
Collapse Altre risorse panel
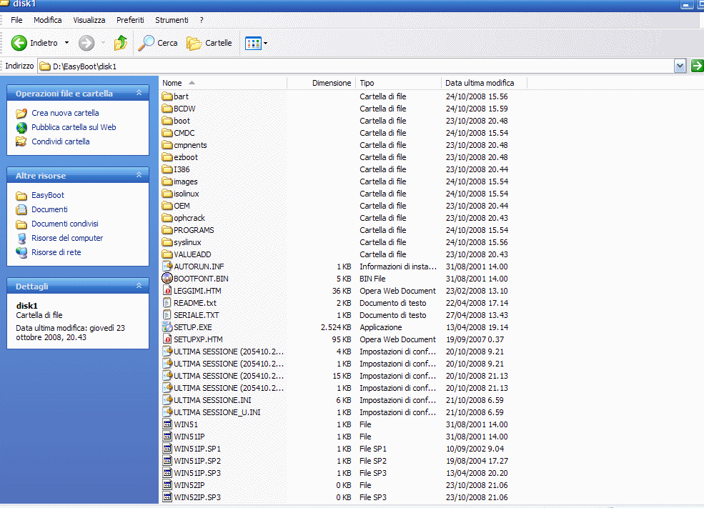[x=139, y=175]
